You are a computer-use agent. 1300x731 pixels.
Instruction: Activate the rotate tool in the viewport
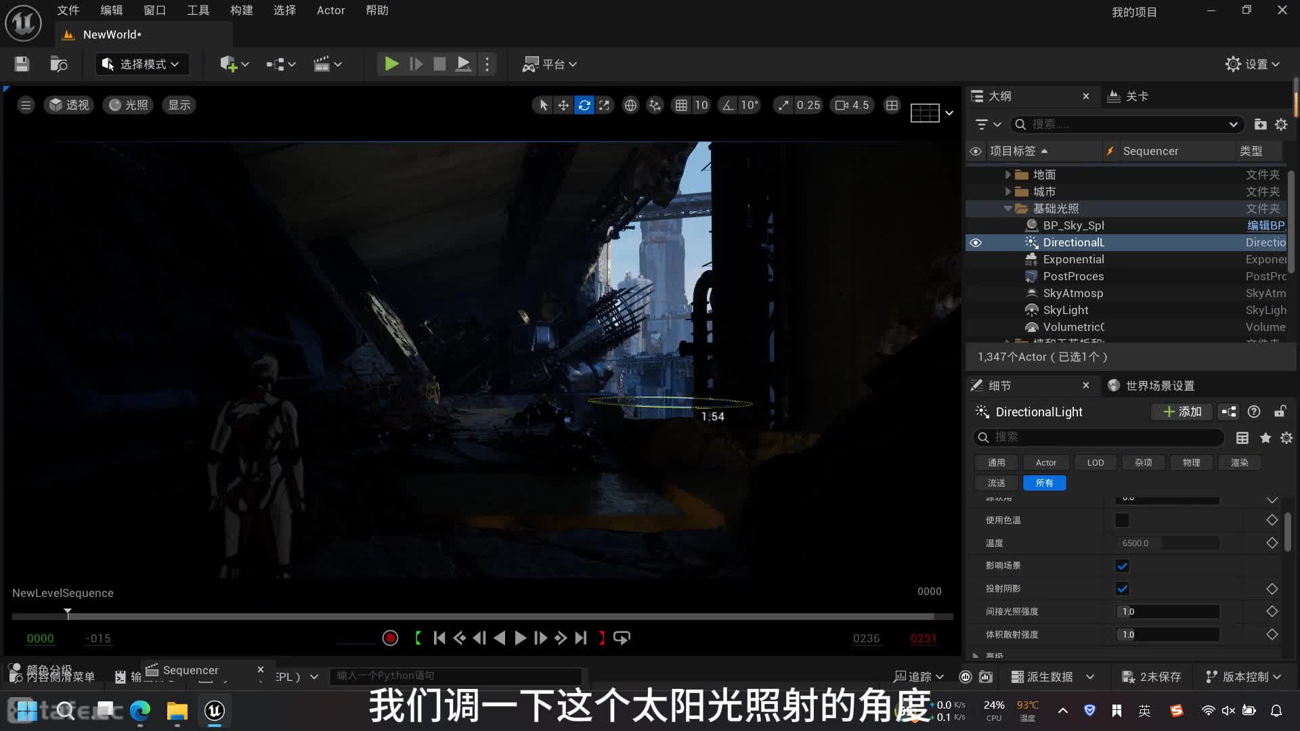584,105
